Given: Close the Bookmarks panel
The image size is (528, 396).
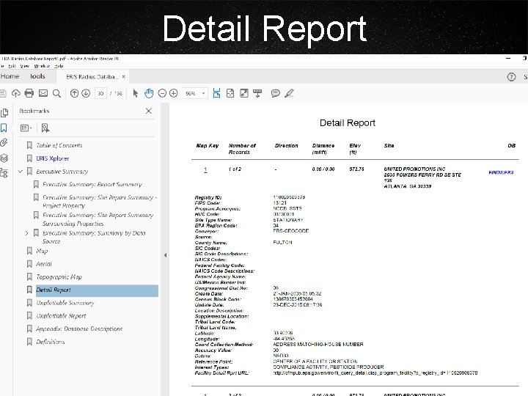Looking at the screenshot, I should 149,111.
